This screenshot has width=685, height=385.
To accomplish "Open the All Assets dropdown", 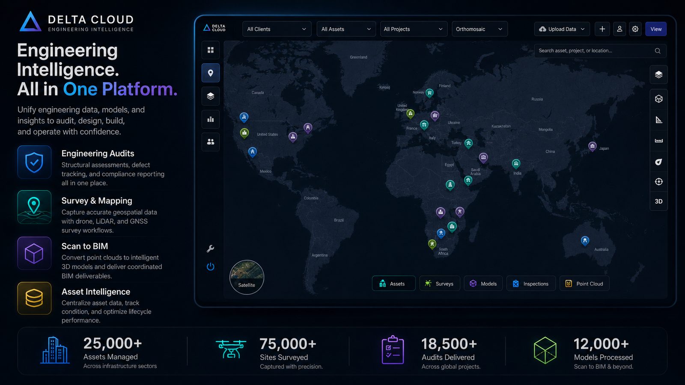I will coord(346,29).
